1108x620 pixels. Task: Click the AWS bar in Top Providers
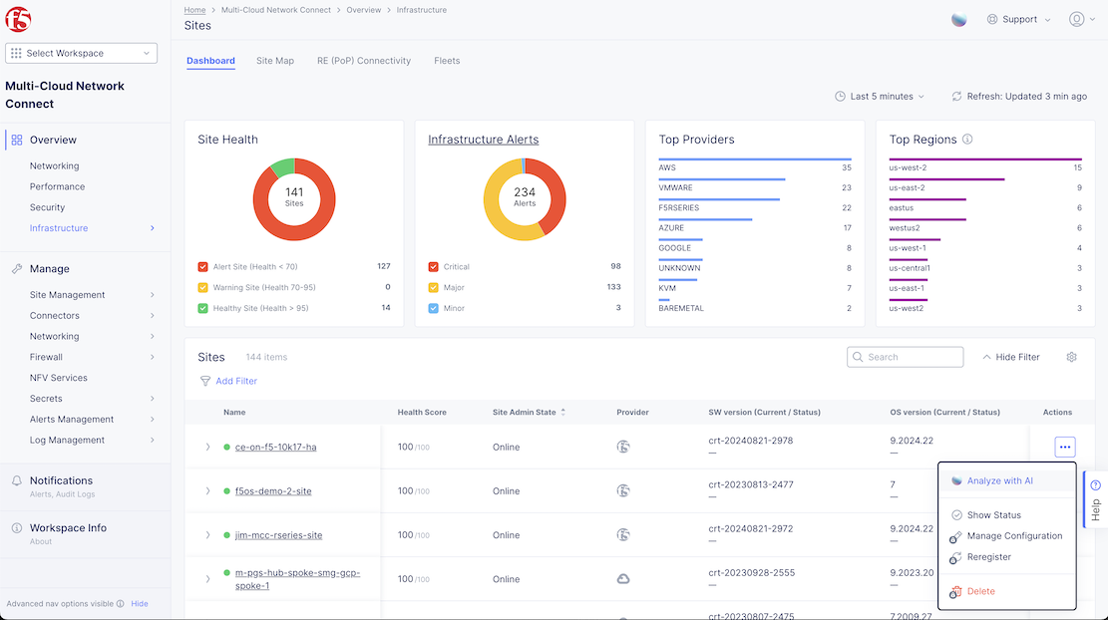[x=754, y=159]
